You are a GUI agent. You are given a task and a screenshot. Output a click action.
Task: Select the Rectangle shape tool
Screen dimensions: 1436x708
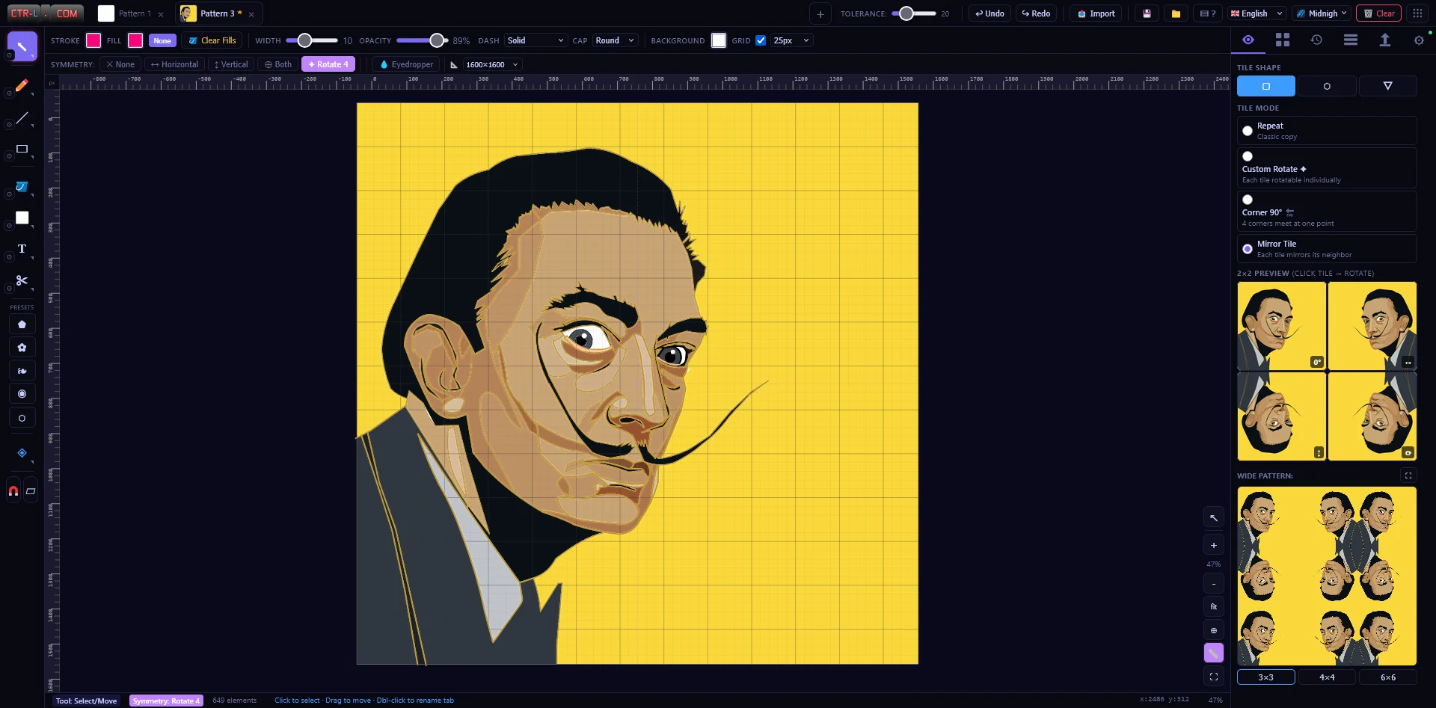click(x=22, y=150)
